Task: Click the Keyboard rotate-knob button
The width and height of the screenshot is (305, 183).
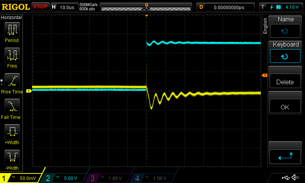Action: pos(285,56)
